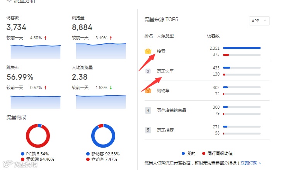Click the gold crown rank 1 icon
The width and height of the screenshot is (283, 170).
coord(148,51)
